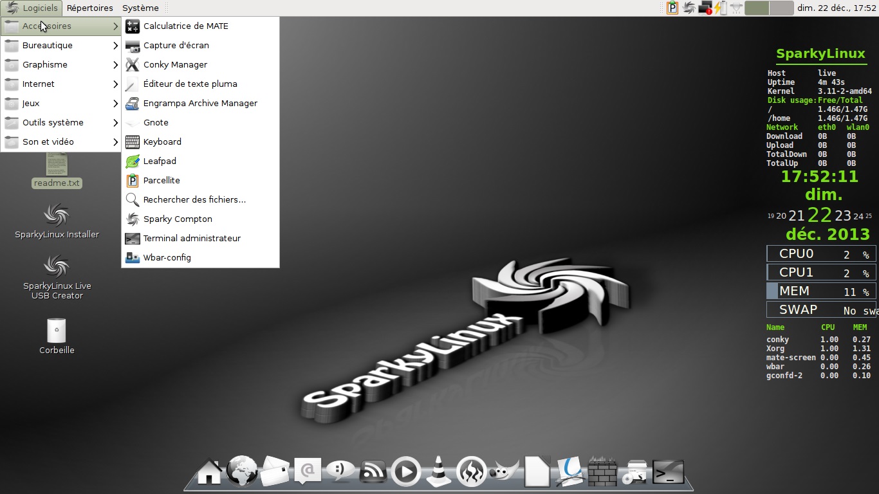This screenshot has width=879, height=494.
Task: Click the Sparky swirl tray icon
Action: pyautogui.click(x=689, y=8)
